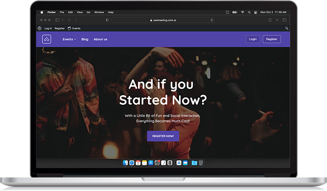Open the View menu
Viewport: 327px width, 191px height.
point(79,12)
